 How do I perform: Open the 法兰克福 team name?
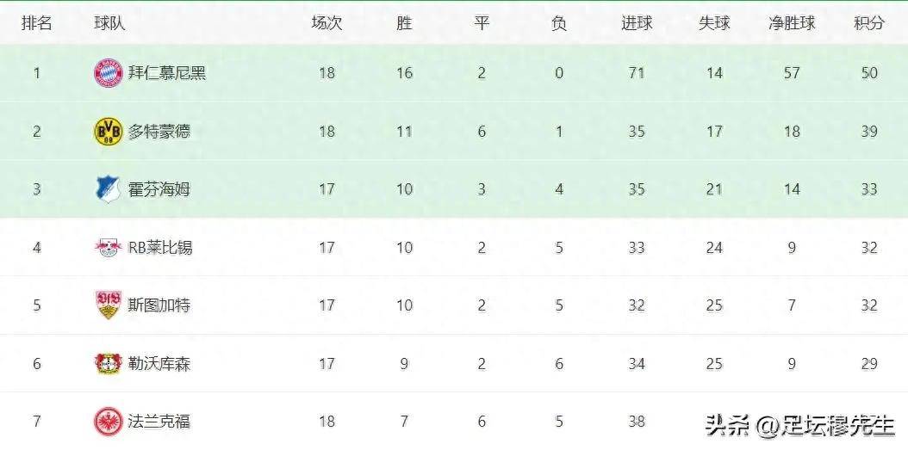click(x=159, y=421)
